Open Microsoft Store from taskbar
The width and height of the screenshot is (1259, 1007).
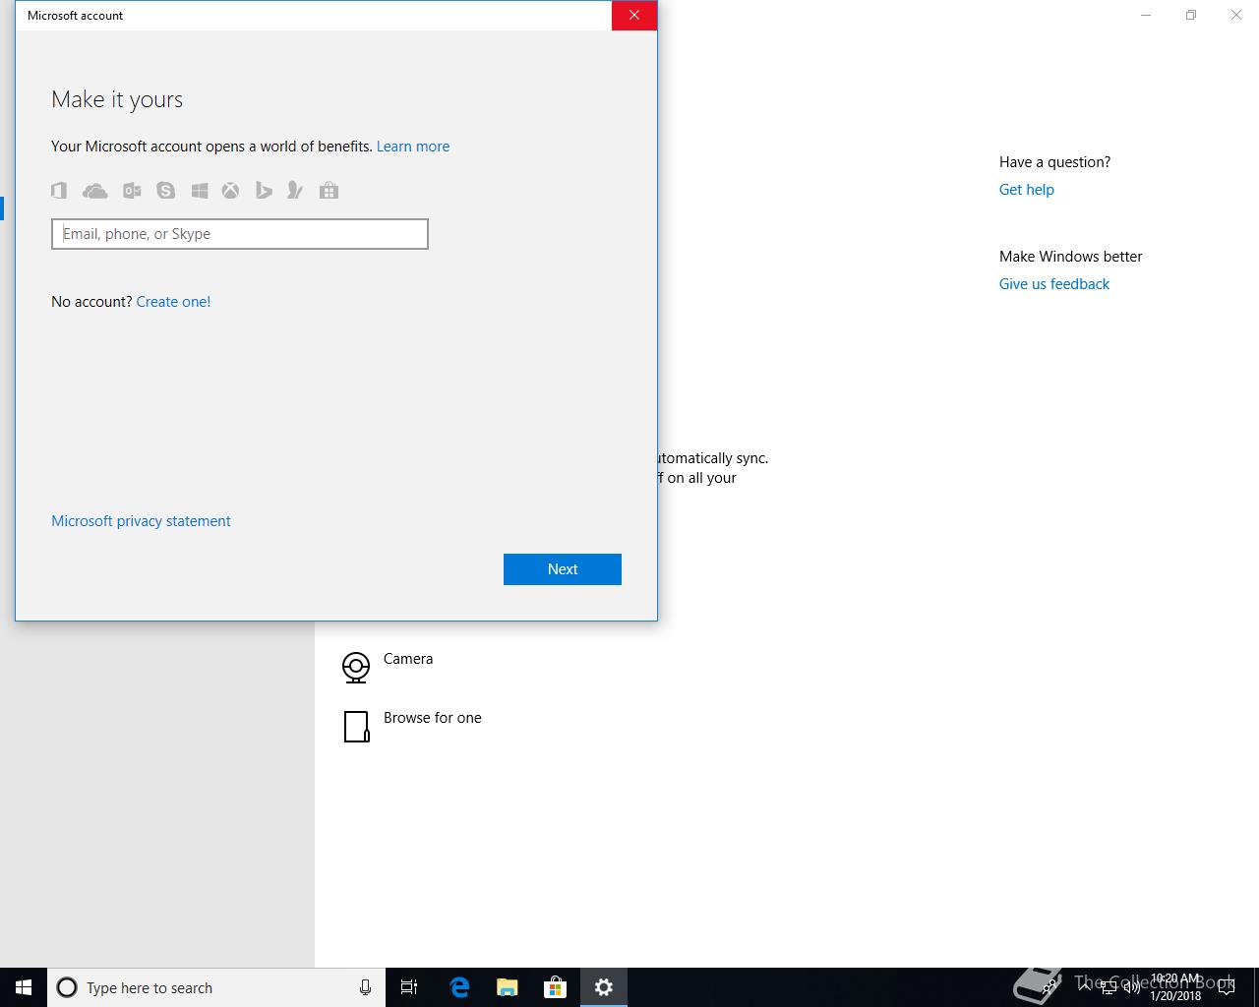point(556,987)
